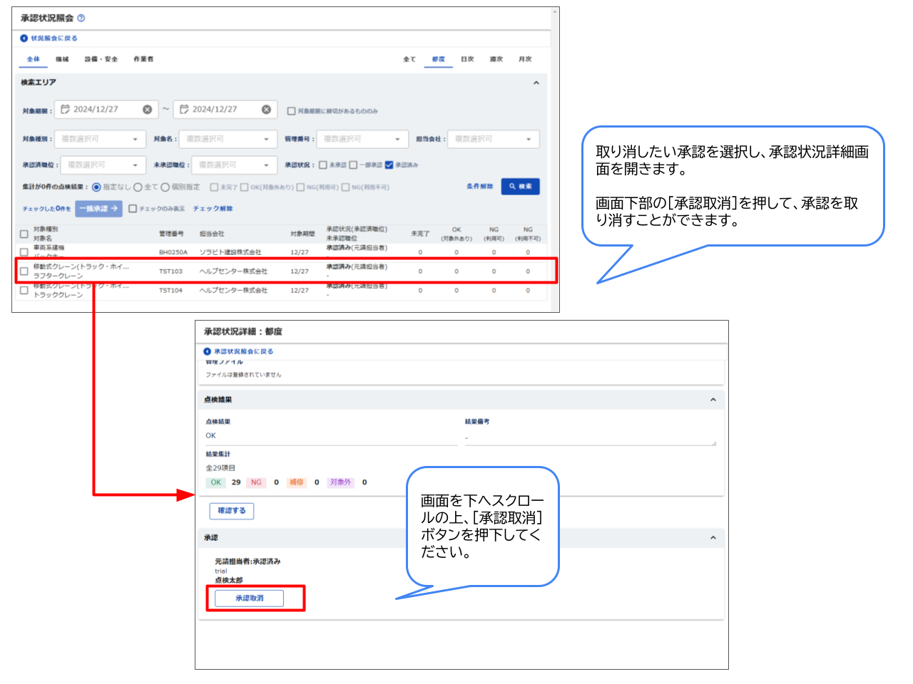Switch to the 機械 tab
The image size is (913, 684).
coord(63,59)
